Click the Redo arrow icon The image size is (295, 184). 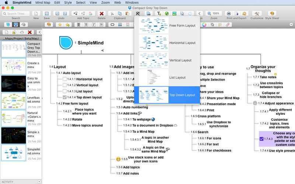[x=65, y=14]
